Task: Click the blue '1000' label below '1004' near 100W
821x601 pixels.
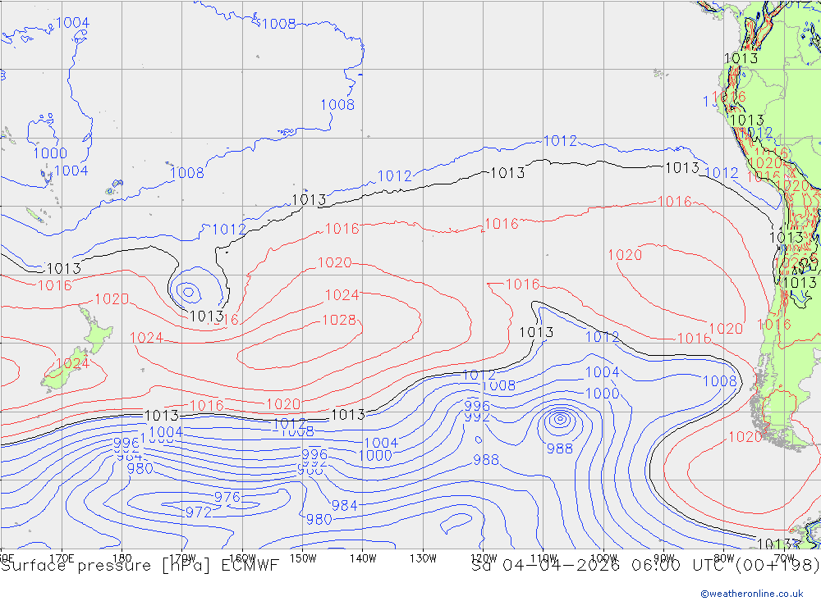Action: (x=602, y=394)
